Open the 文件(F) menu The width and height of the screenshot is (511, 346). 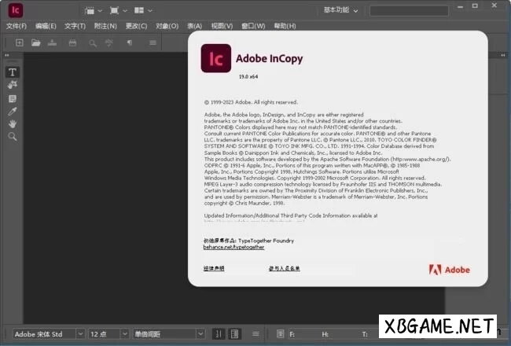[17, 26]
